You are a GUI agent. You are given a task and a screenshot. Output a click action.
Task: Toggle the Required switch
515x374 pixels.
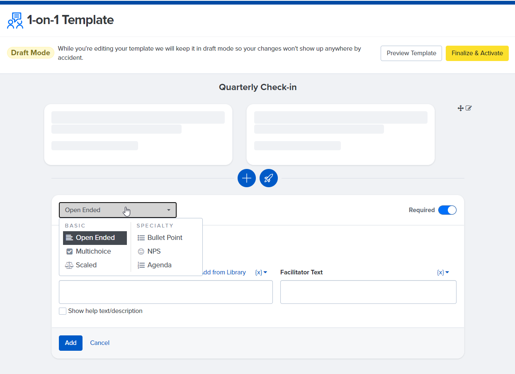click(x=447, y=210)
